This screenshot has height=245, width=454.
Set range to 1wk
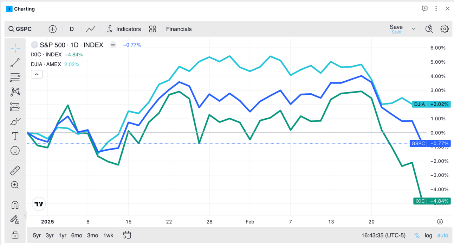coord(108,235)
